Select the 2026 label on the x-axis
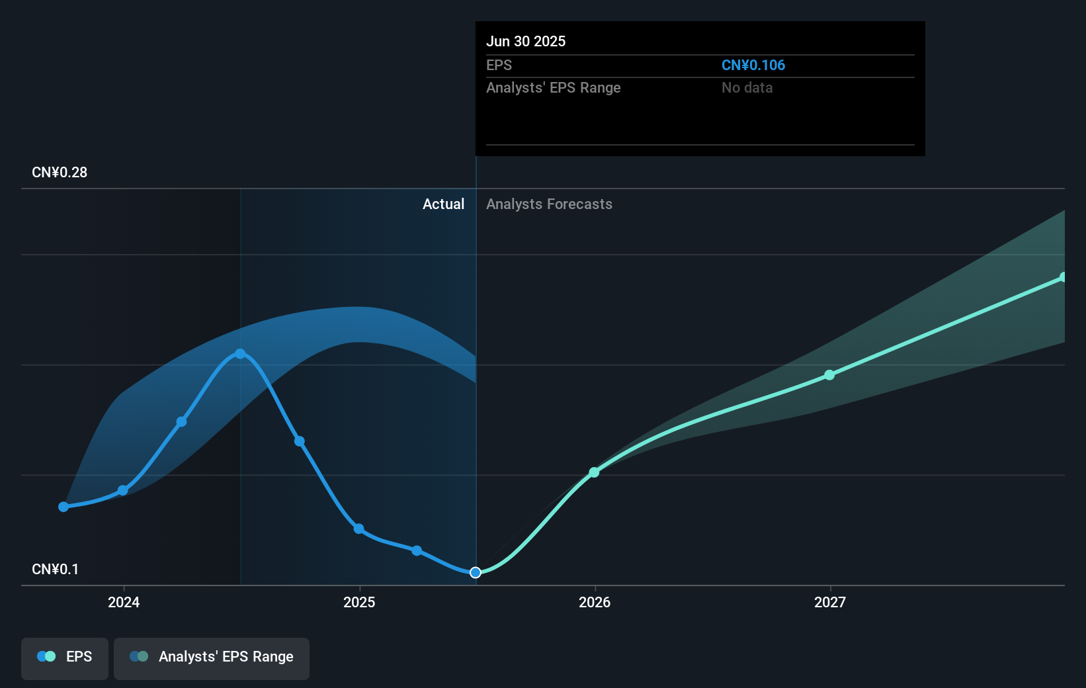Screen dimensions: 1086x688 (x=594, y=603)
